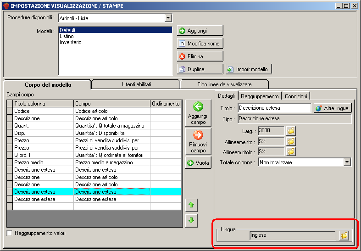361x251 pixels.
Task: Click the strawberry application icon in title bar
Action: pos(6,6)
